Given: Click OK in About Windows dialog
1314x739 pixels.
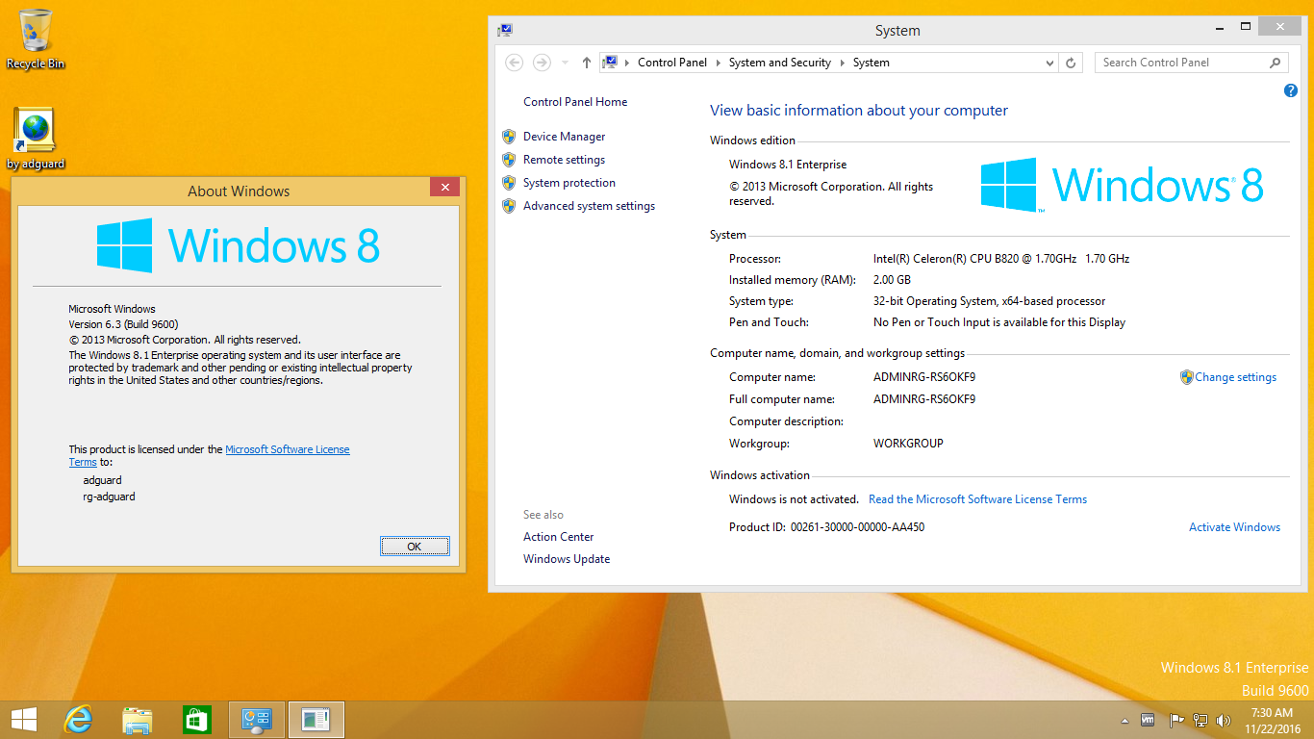Looking at the screenshot, I should [415, 547].
